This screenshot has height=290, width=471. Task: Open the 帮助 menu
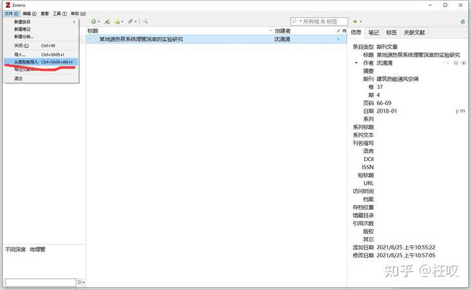(x=78, y=14)
